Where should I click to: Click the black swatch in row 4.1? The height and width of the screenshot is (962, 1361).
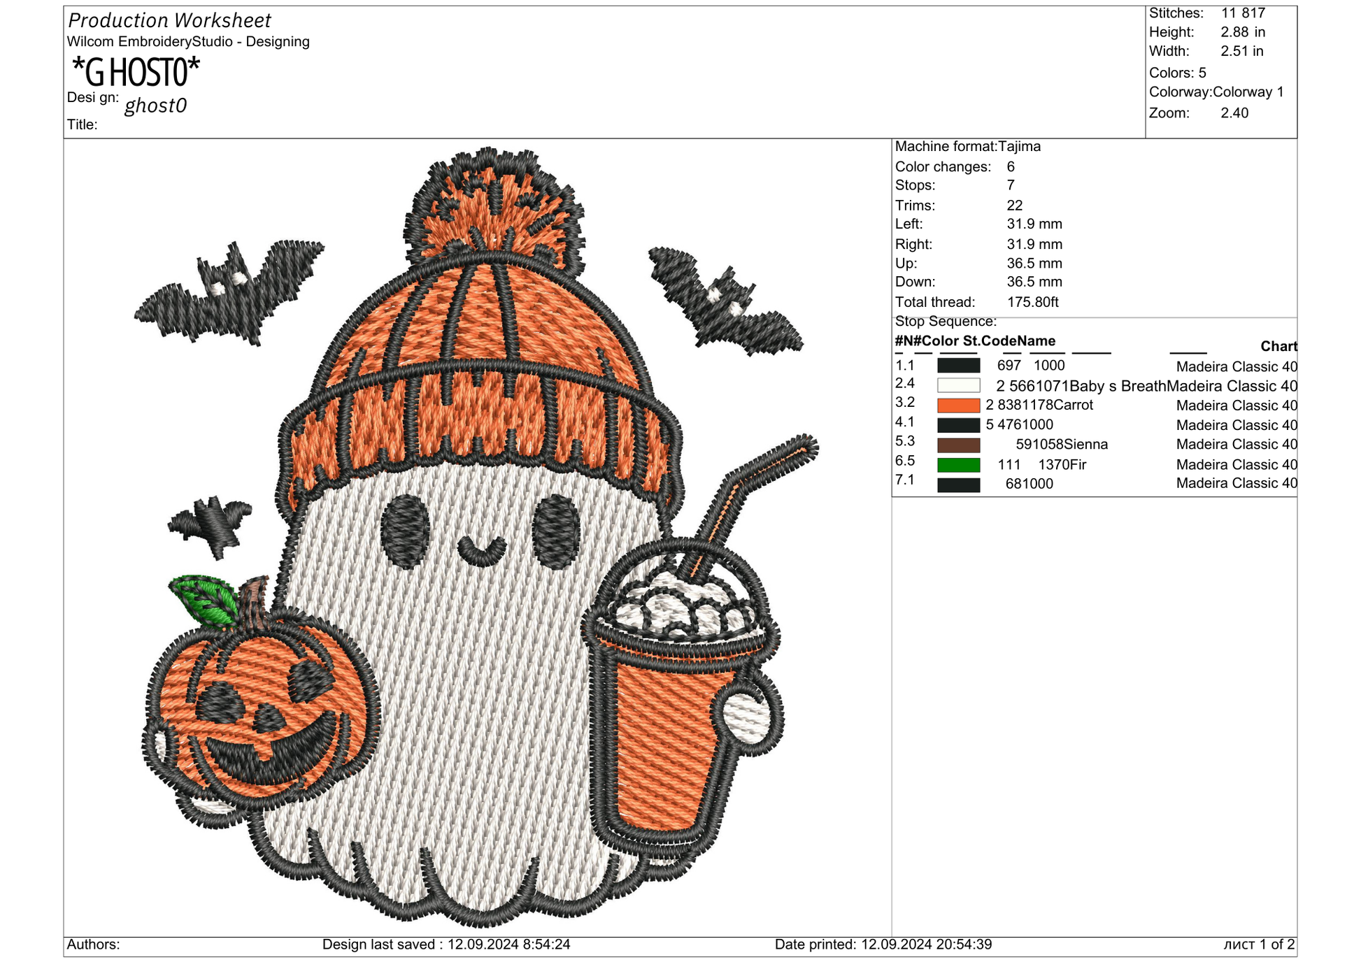pos(957,424)
